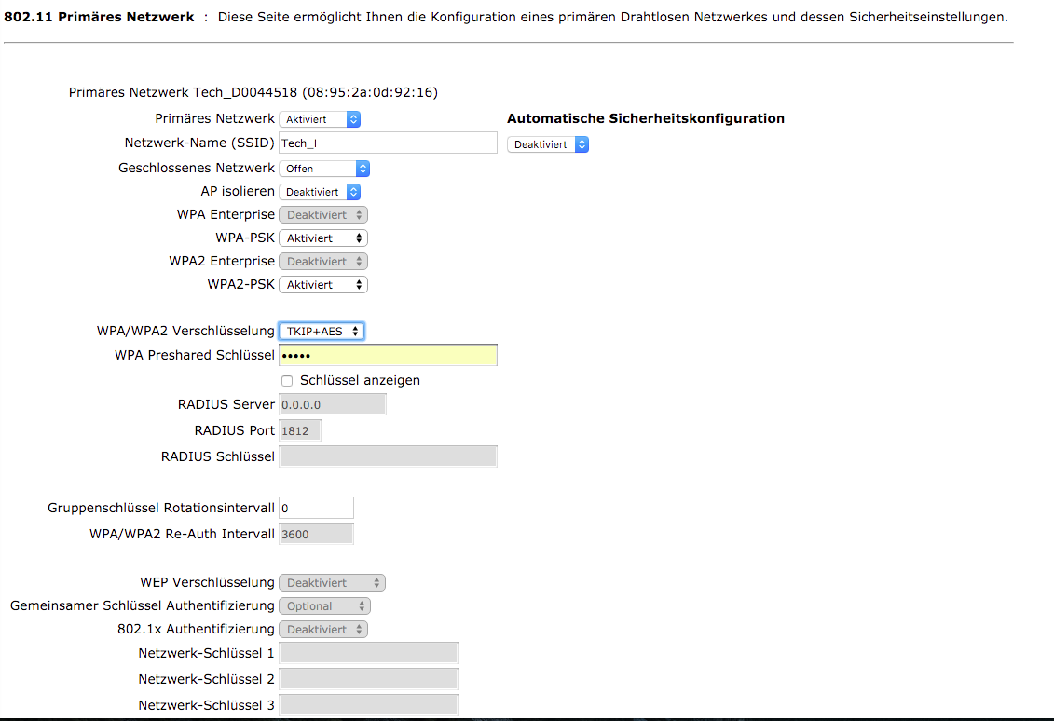Click the Netzwerk-Schlüssel 3 field

[368, 705]
